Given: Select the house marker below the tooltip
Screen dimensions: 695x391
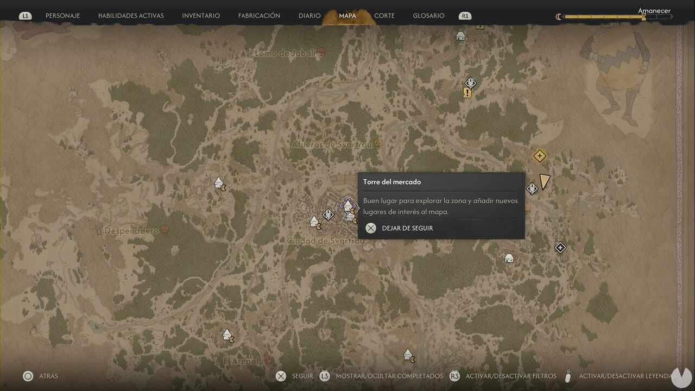Looking at the screenshot, I should click(x=509, y=258).
